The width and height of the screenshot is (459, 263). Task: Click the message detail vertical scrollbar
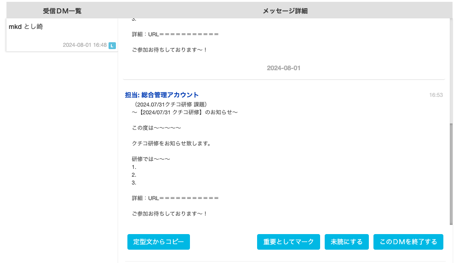pos(451,174)
